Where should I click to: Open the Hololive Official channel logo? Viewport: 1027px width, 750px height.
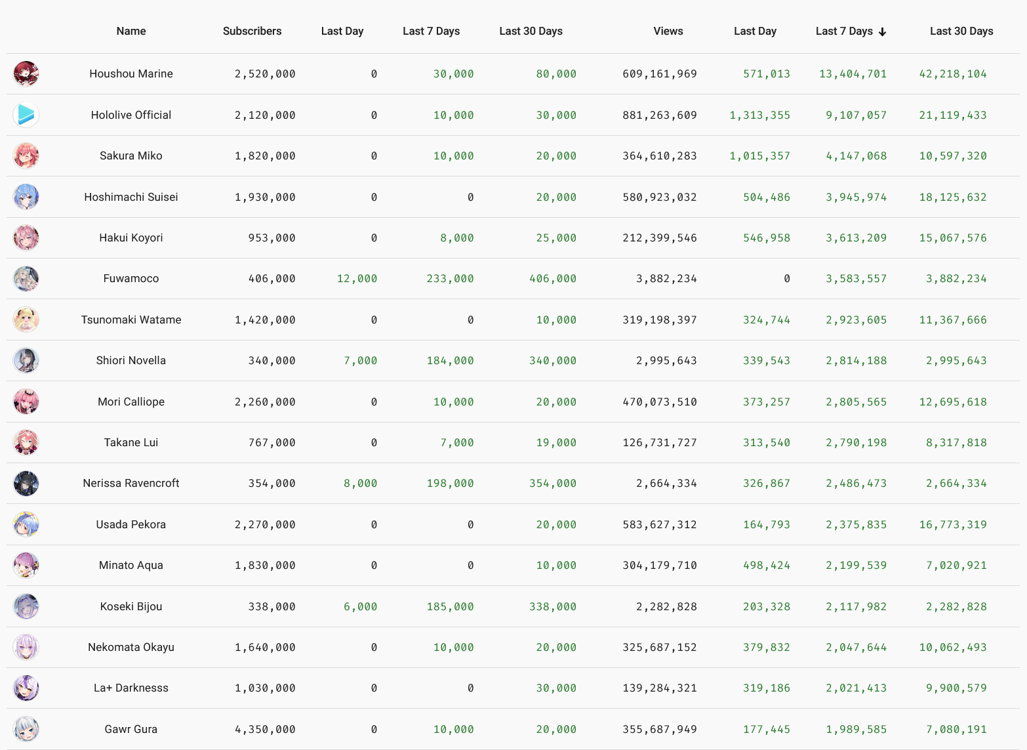(26, 115)
